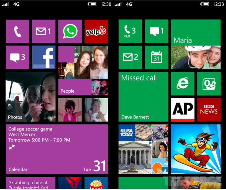Launch the Internet Explorer tile
This screenshot has height=190, width=226.
(x=183, y=83)
